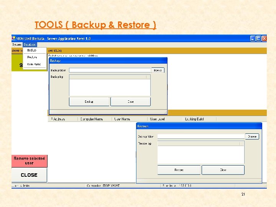Choose Restore from the Database menu
This screenshot has height=207, width=276.
pyautogui.click(x=32, y=57)
